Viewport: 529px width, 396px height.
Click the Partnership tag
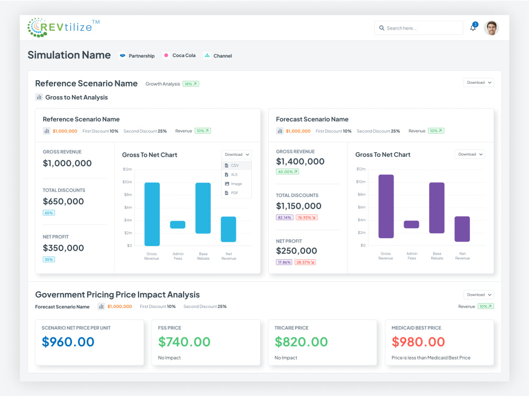[x=137, y=55]
